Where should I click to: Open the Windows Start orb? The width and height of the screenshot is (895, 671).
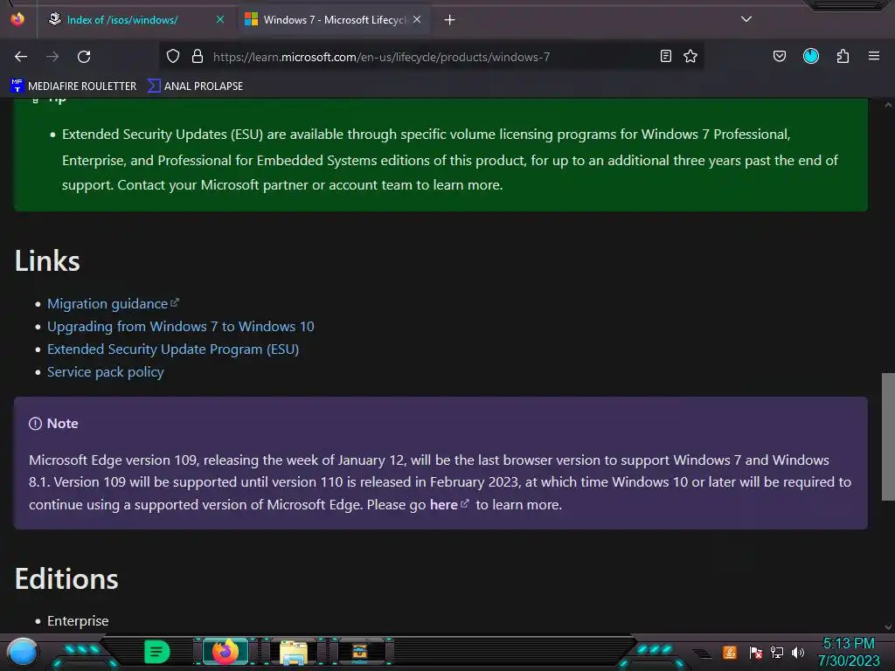click(x=23, y=652)
